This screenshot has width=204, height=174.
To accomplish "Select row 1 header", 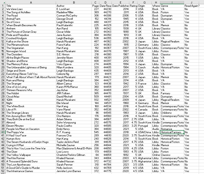I will click(2, 6).
